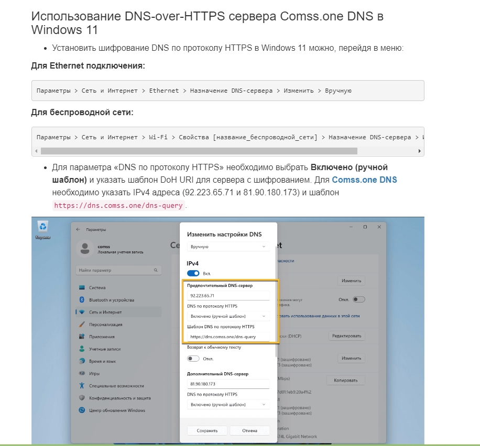This screenshot has width=480, height=446.
Task: Click the Специальные возможности accessibility icon
Action: (82, 385)
